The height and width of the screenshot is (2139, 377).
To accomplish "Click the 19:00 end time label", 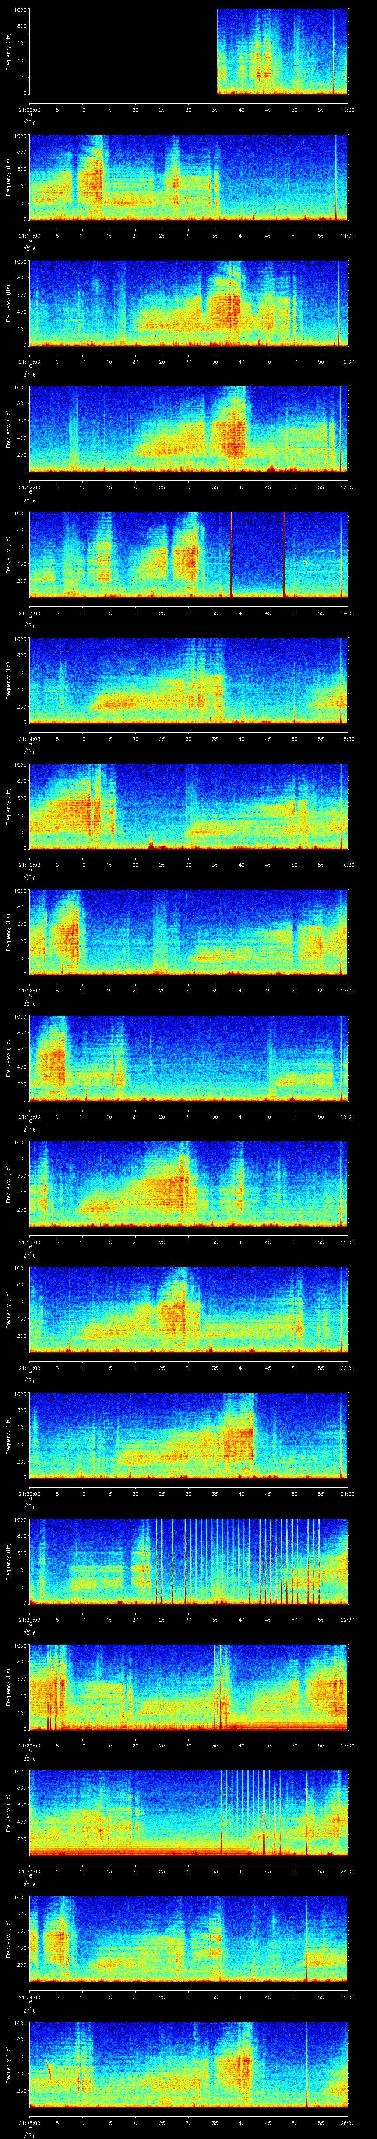I will coord(347,1242).
